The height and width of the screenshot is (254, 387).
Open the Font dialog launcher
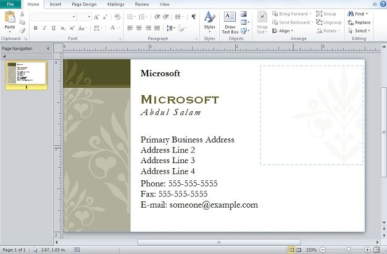[120, 38]
